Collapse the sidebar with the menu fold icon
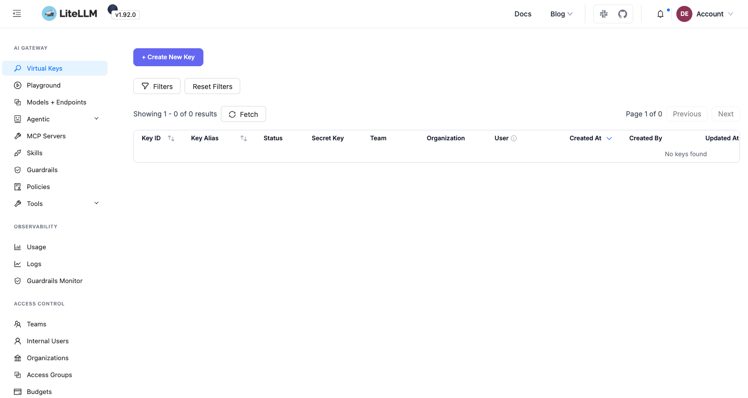 (17, 14)
